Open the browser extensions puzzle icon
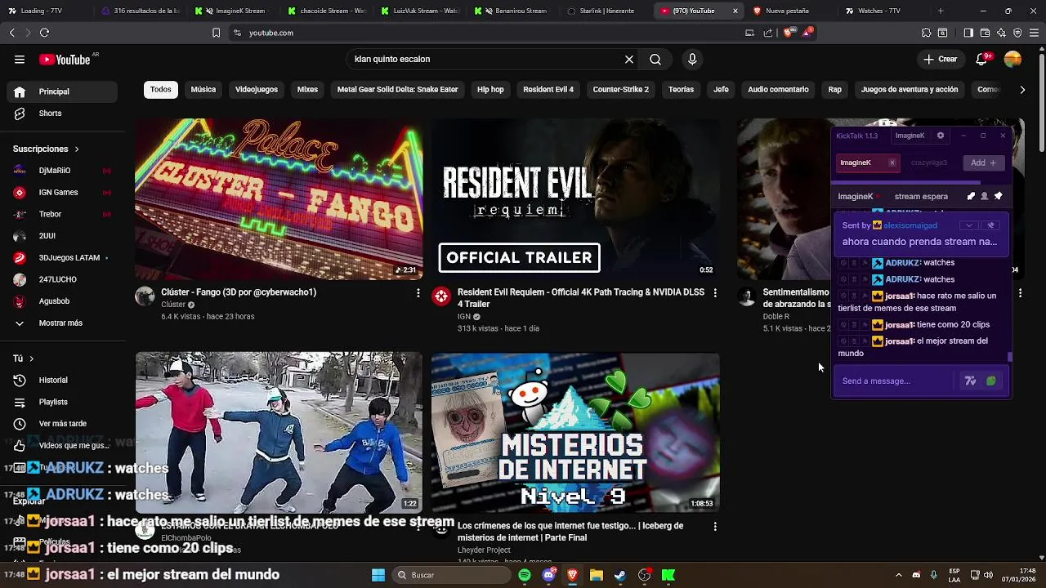 click(926, 33)
